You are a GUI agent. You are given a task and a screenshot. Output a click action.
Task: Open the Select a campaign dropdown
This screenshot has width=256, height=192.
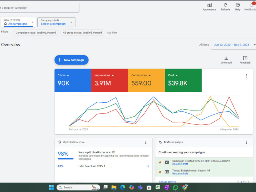(56, 22)
